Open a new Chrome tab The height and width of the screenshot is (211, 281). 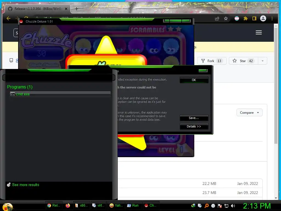(x=77, y=9)
